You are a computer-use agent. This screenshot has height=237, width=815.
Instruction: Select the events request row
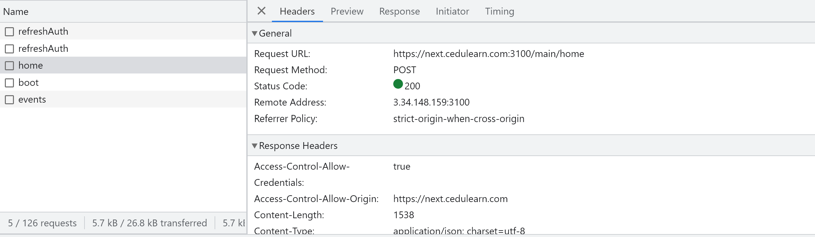tap(123, 99)
